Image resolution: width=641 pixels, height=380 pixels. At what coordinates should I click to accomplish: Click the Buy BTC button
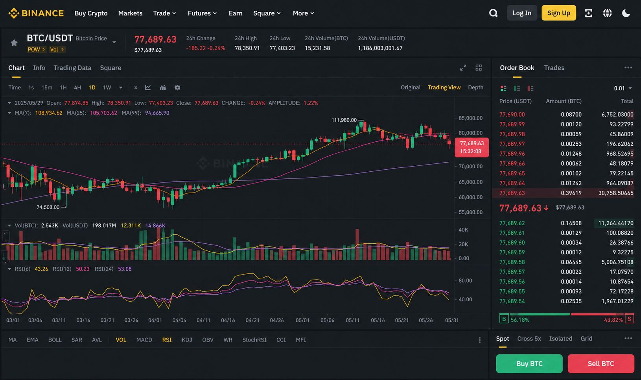[x=529, y=363]
